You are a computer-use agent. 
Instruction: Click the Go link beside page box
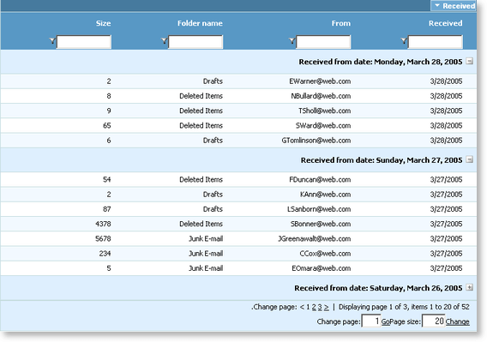[x=386, y=321]
